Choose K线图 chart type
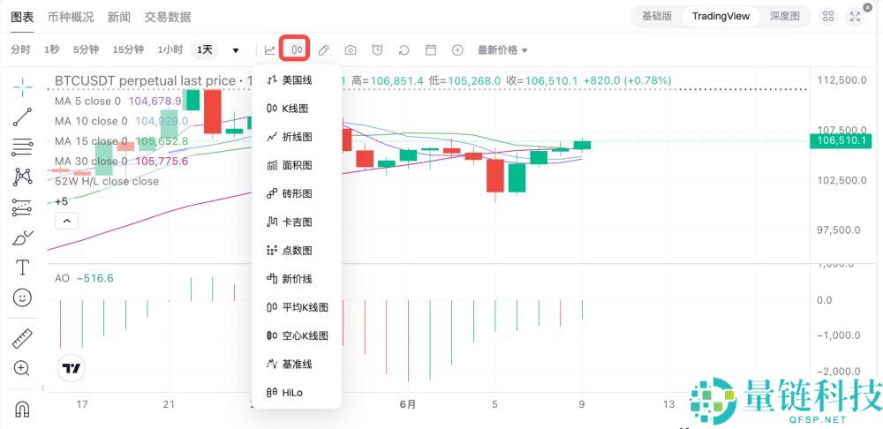The height and width of the screenshot is (429, 883). pos(296,109)
